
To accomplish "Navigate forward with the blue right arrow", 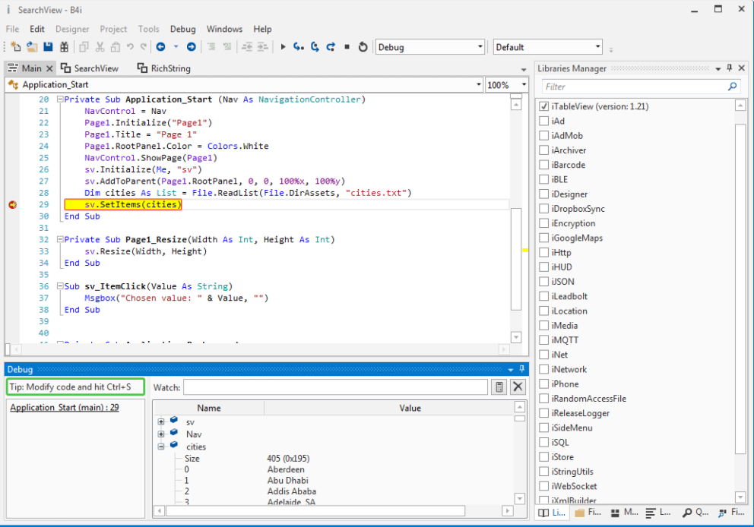I will click(192, 46).
